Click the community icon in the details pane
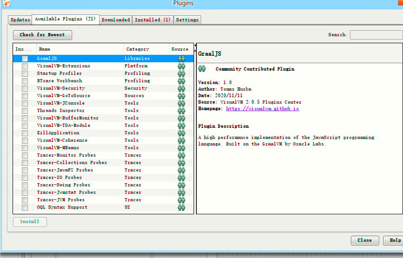This screenshot has height=258, width=403. coord(202,68)
